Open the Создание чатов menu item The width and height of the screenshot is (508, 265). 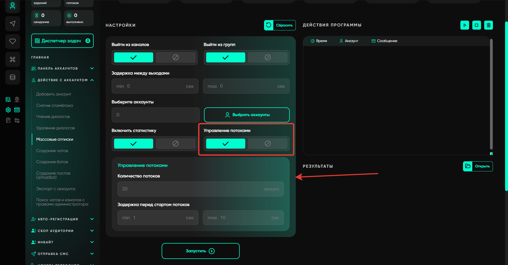click(52, 151)
